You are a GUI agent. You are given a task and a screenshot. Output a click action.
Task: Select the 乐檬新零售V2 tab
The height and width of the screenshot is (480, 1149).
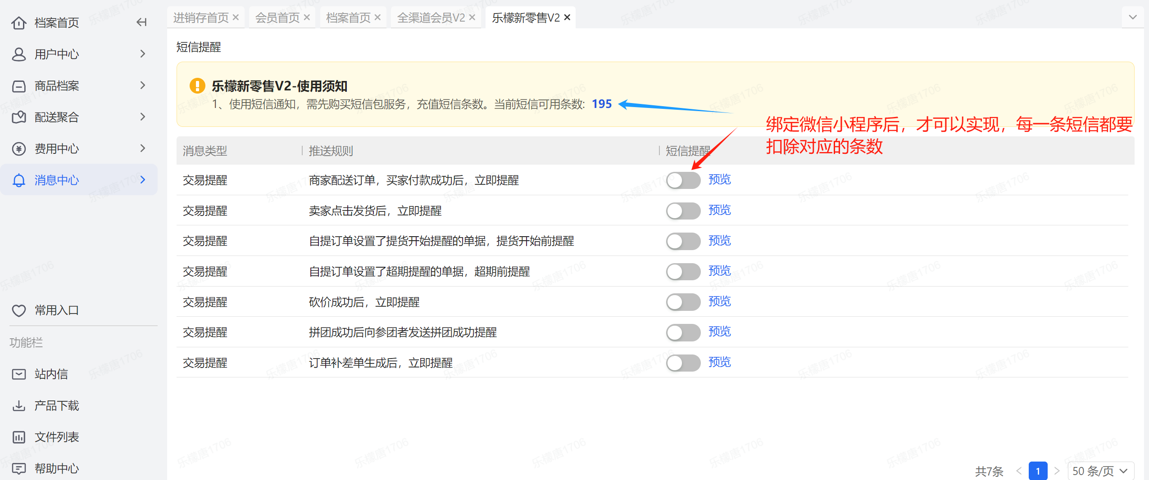pyautogui.click(x=526, y=18)
